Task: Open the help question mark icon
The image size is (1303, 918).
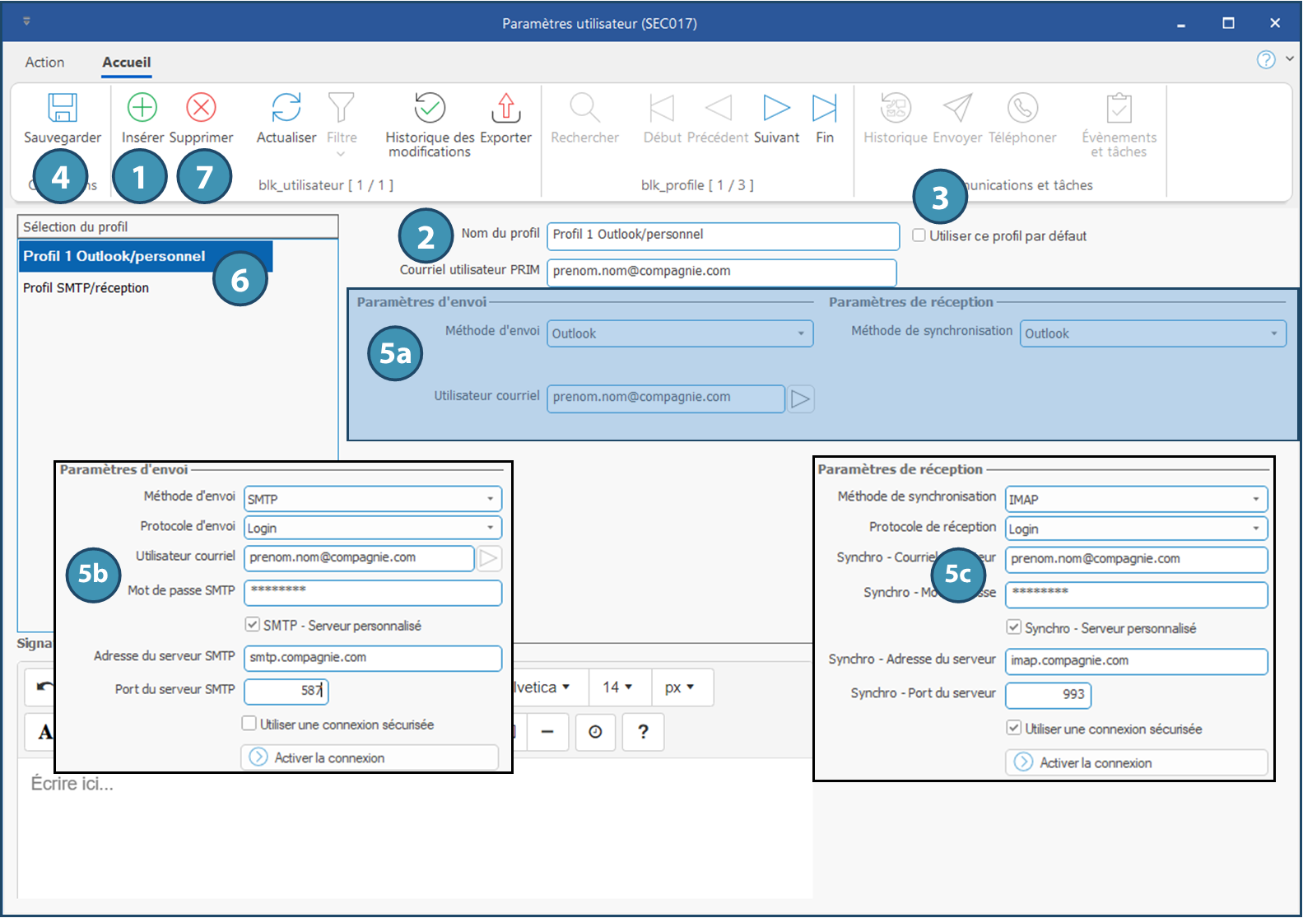Action: 1265,59
